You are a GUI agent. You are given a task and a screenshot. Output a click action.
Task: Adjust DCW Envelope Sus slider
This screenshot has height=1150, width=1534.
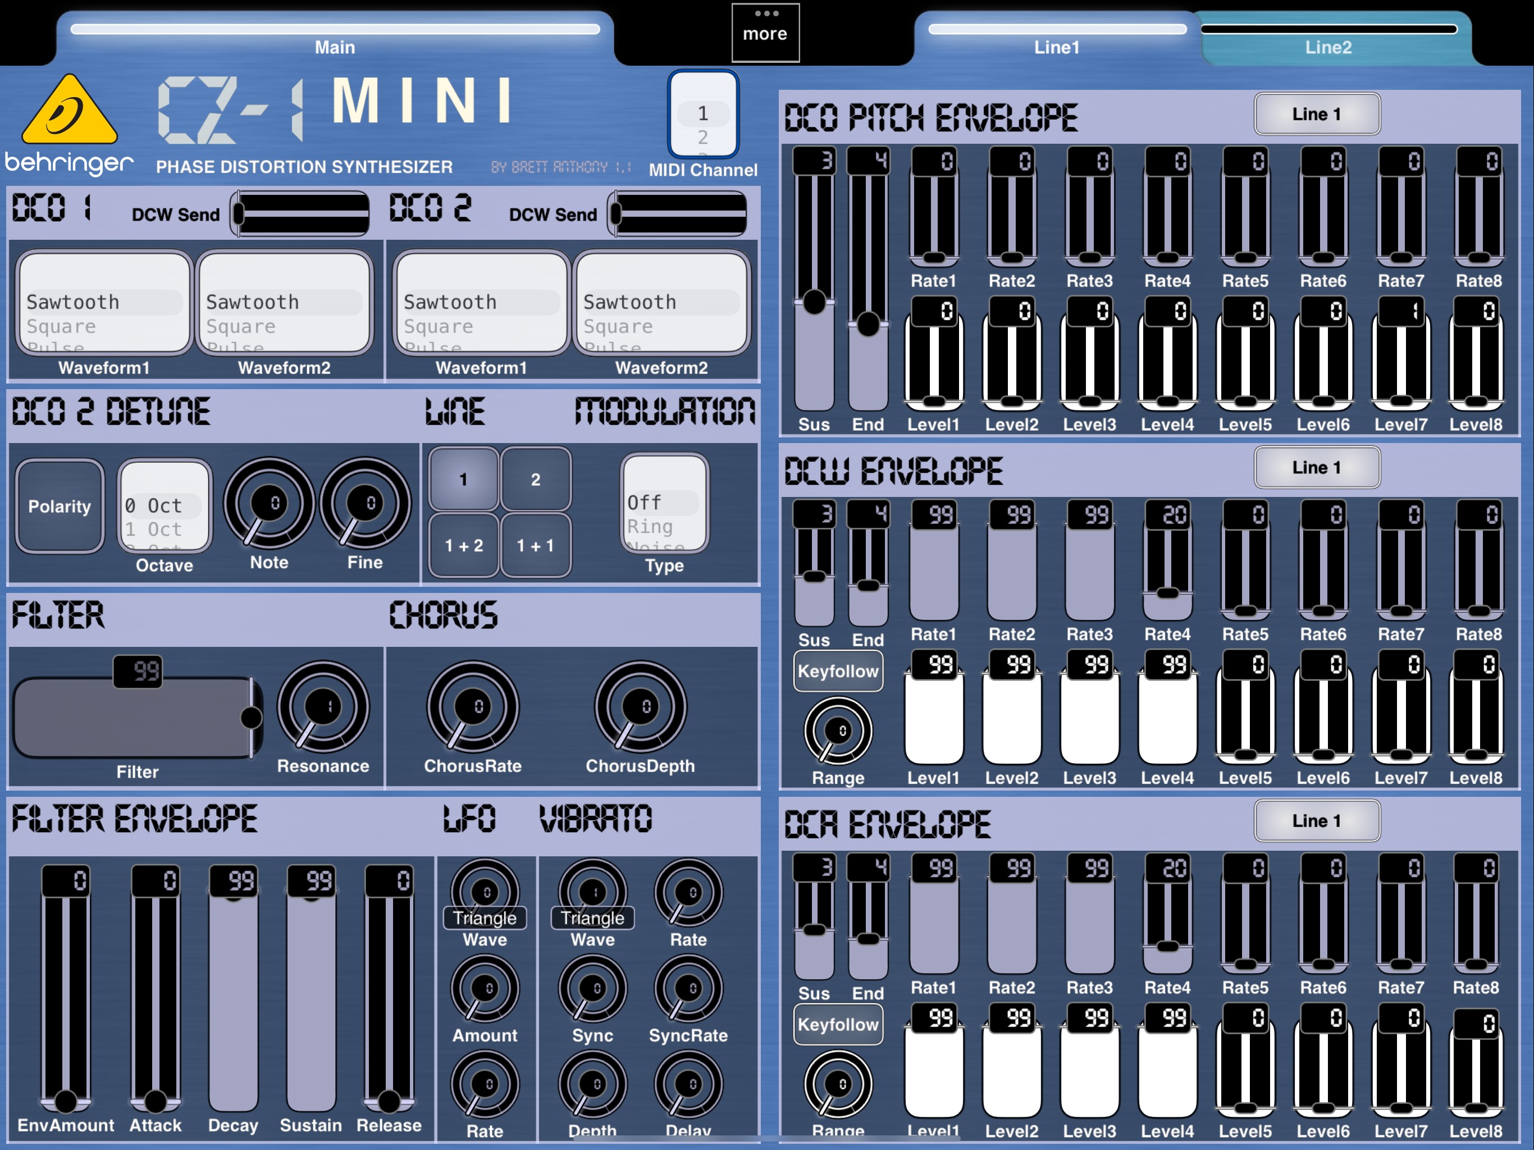[814, 563]
